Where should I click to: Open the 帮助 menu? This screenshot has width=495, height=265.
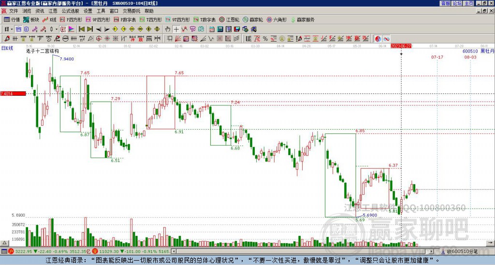149,11
